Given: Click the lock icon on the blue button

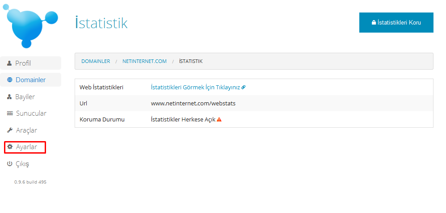Looking at the screenshot, I should click(x=374, y=22).
